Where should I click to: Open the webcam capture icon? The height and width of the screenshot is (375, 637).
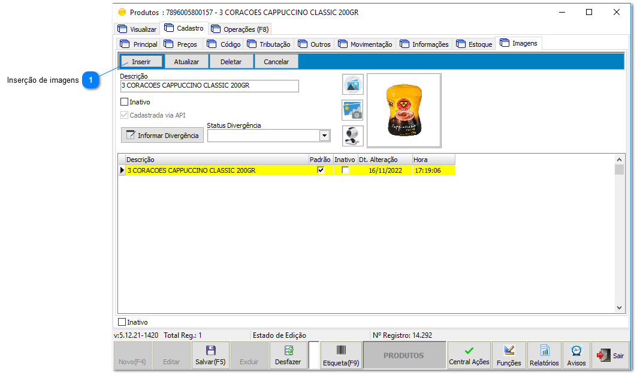point(352,136)
